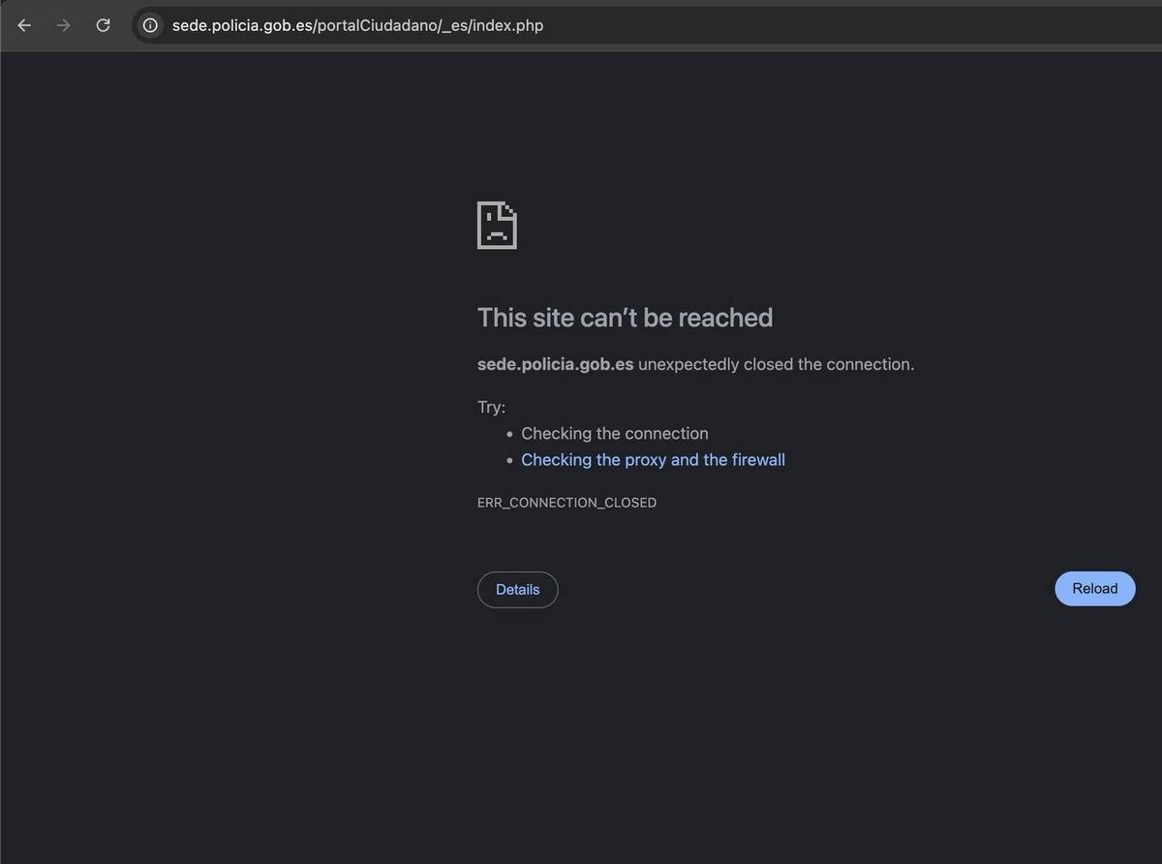Image resolution: width=1162 pixels, height=864 pixels.
Task: Focus the address bar URL field
Action: click(x=647, y=26)
